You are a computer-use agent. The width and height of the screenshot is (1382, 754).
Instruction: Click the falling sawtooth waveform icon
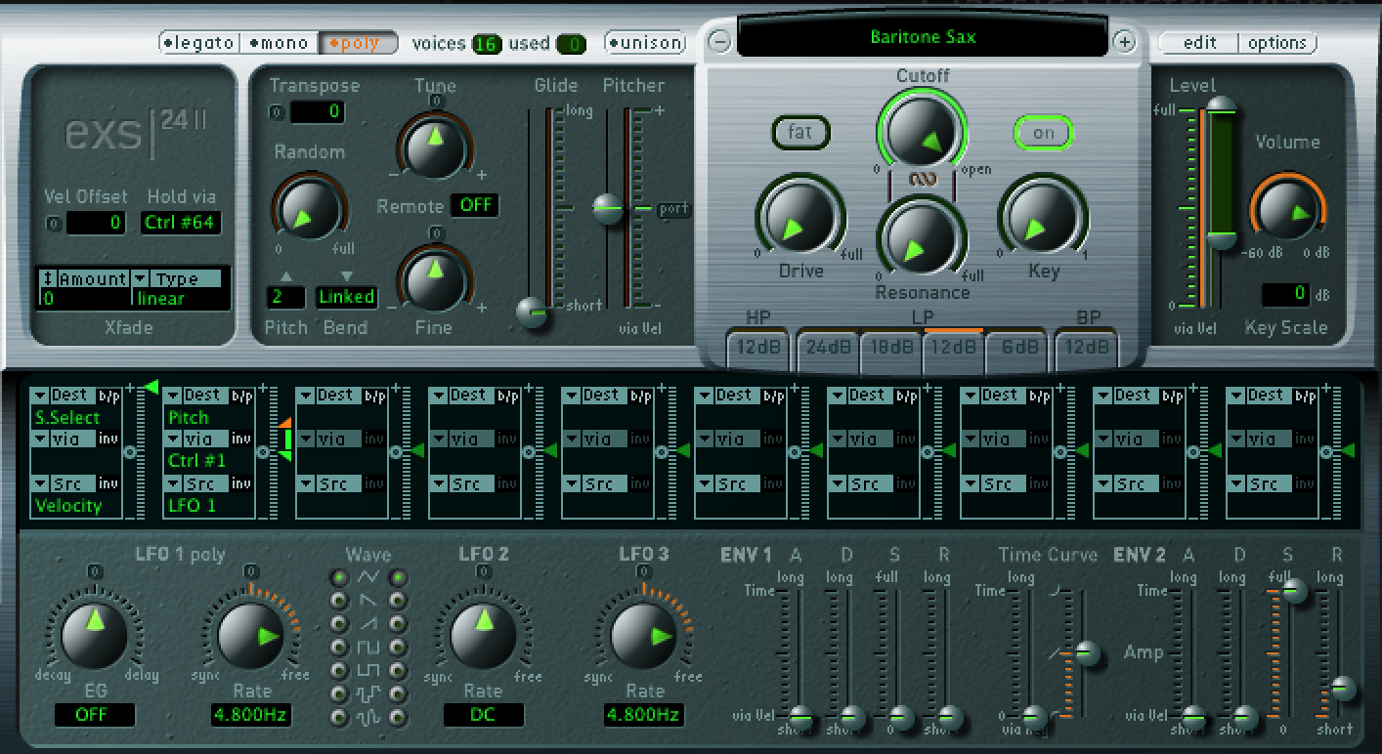(367, 601)
